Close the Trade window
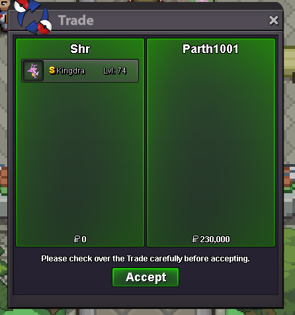295x315 pixels. click(274, 21)
